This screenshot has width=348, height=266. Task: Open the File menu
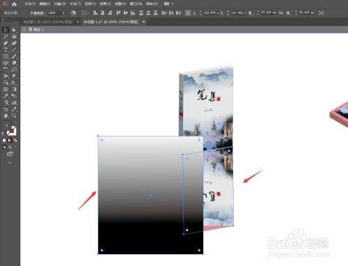click(30, 4)
